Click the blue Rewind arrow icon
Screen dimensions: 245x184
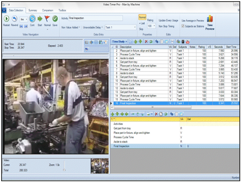[x=14, y=19]
